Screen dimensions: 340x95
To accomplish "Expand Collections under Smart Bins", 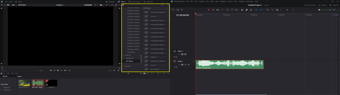I will (x=2, y=90).
